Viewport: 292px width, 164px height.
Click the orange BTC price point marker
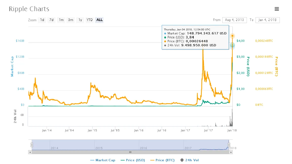(232, 36)
